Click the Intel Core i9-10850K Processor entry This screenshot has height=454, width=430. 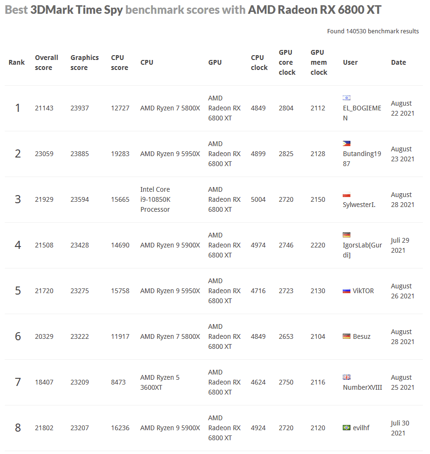click(x=155, y=199)
